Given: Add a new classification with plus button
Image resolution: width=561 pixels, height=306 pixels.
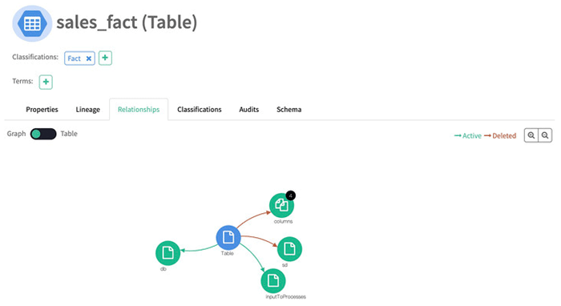Looking at the screenshot, I should tap(105, 58).
